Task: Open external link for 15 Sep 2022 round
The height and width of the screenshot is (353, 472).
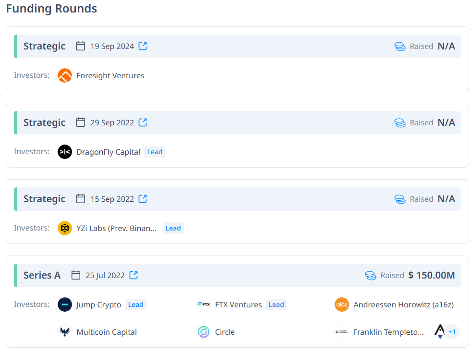Action: [143, 199]
